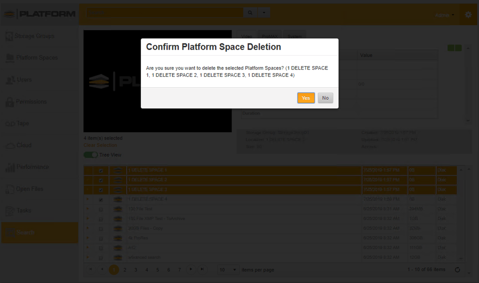The width and height of the screenshot is (479, 283).
Task: Go to page 5
Action: 158,270
